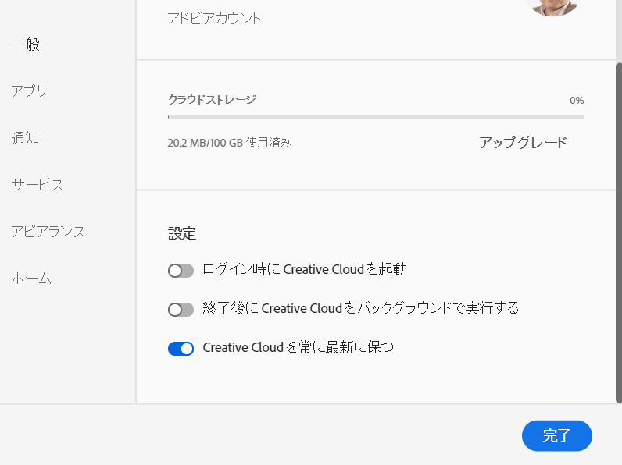Viewport: 622px width, 465px height.
Task: Turn on the バックグラウンドで実行する switch
Action: (181, 310)
